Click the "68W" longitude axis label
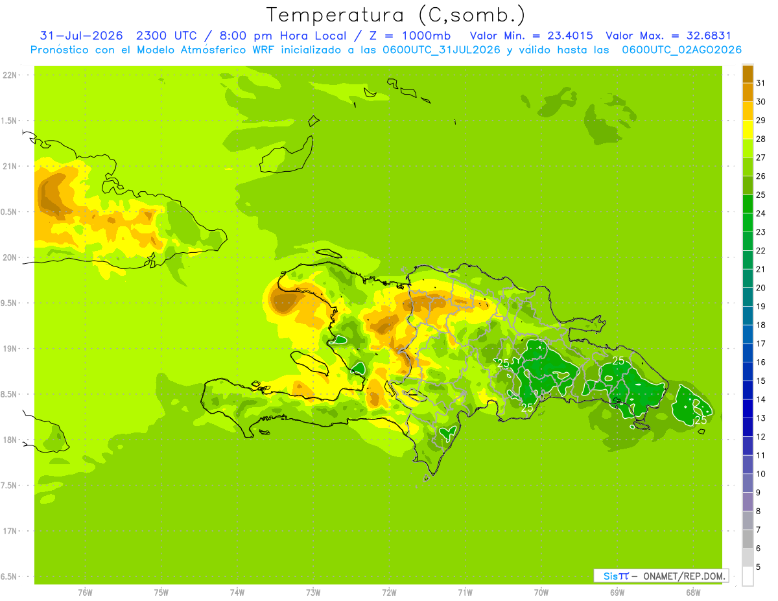The width and height of the screenshot is (778, 601). (x=693, y=593)
